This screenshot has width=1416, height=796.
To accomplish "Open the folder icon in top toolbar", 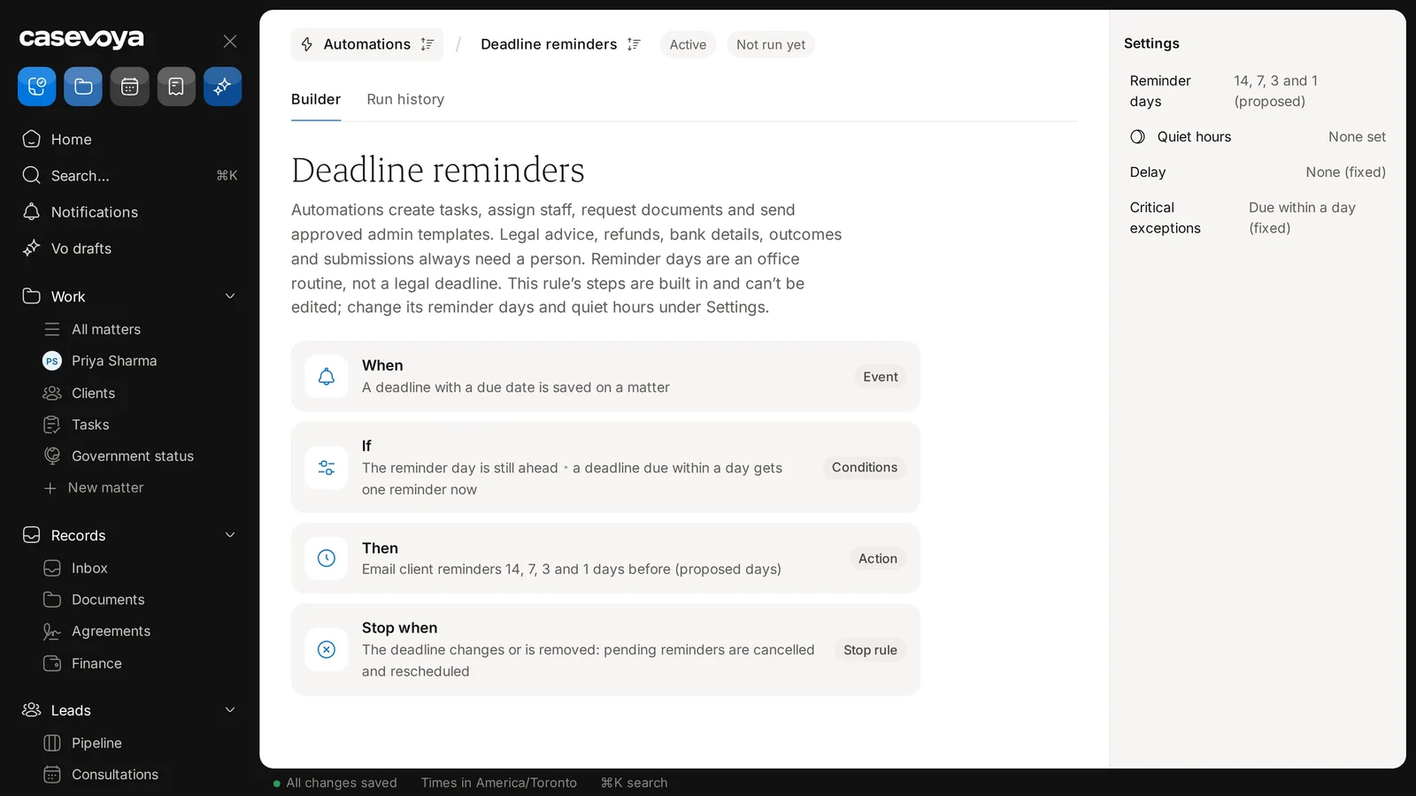I will click(83, 87).
